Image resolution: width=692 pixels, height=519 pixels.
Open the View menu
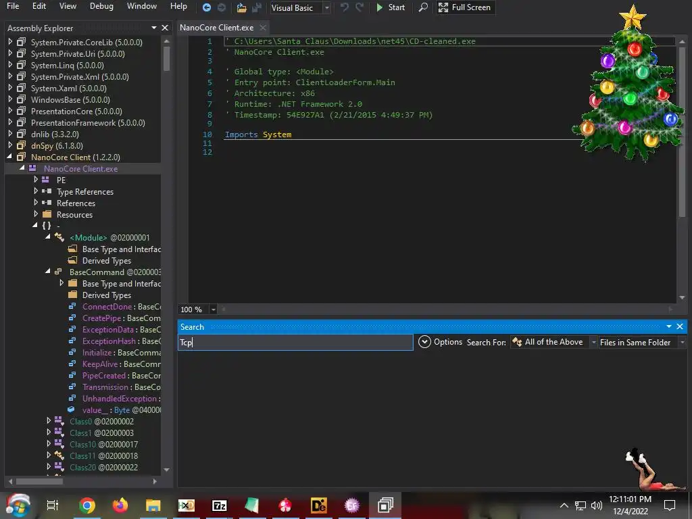tap(68, 6)
